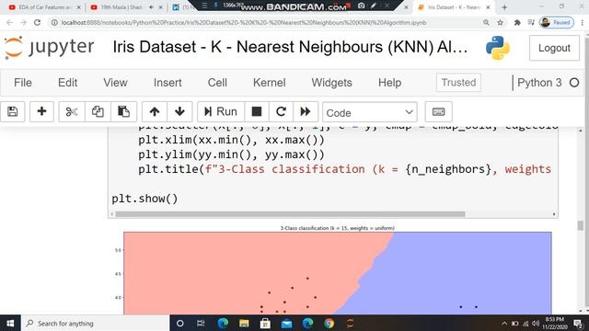589x331 pixels.
Task: Click the plt.title line in code
Action: [344, 169]
